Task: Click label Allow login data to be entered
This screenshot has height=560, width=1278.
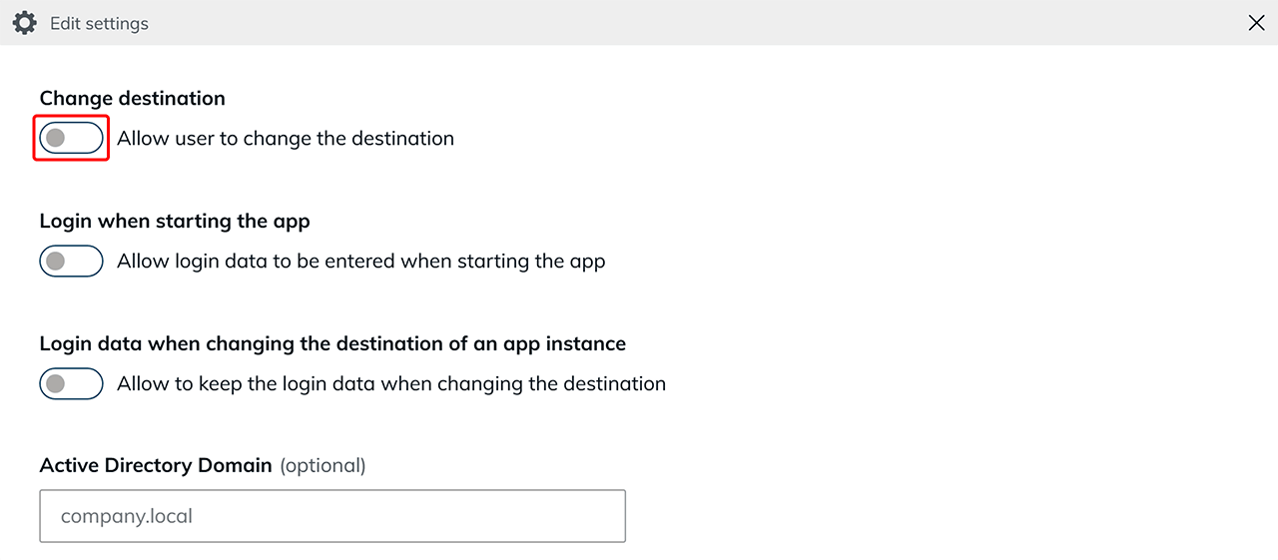Action: click(x=361, y=261)
